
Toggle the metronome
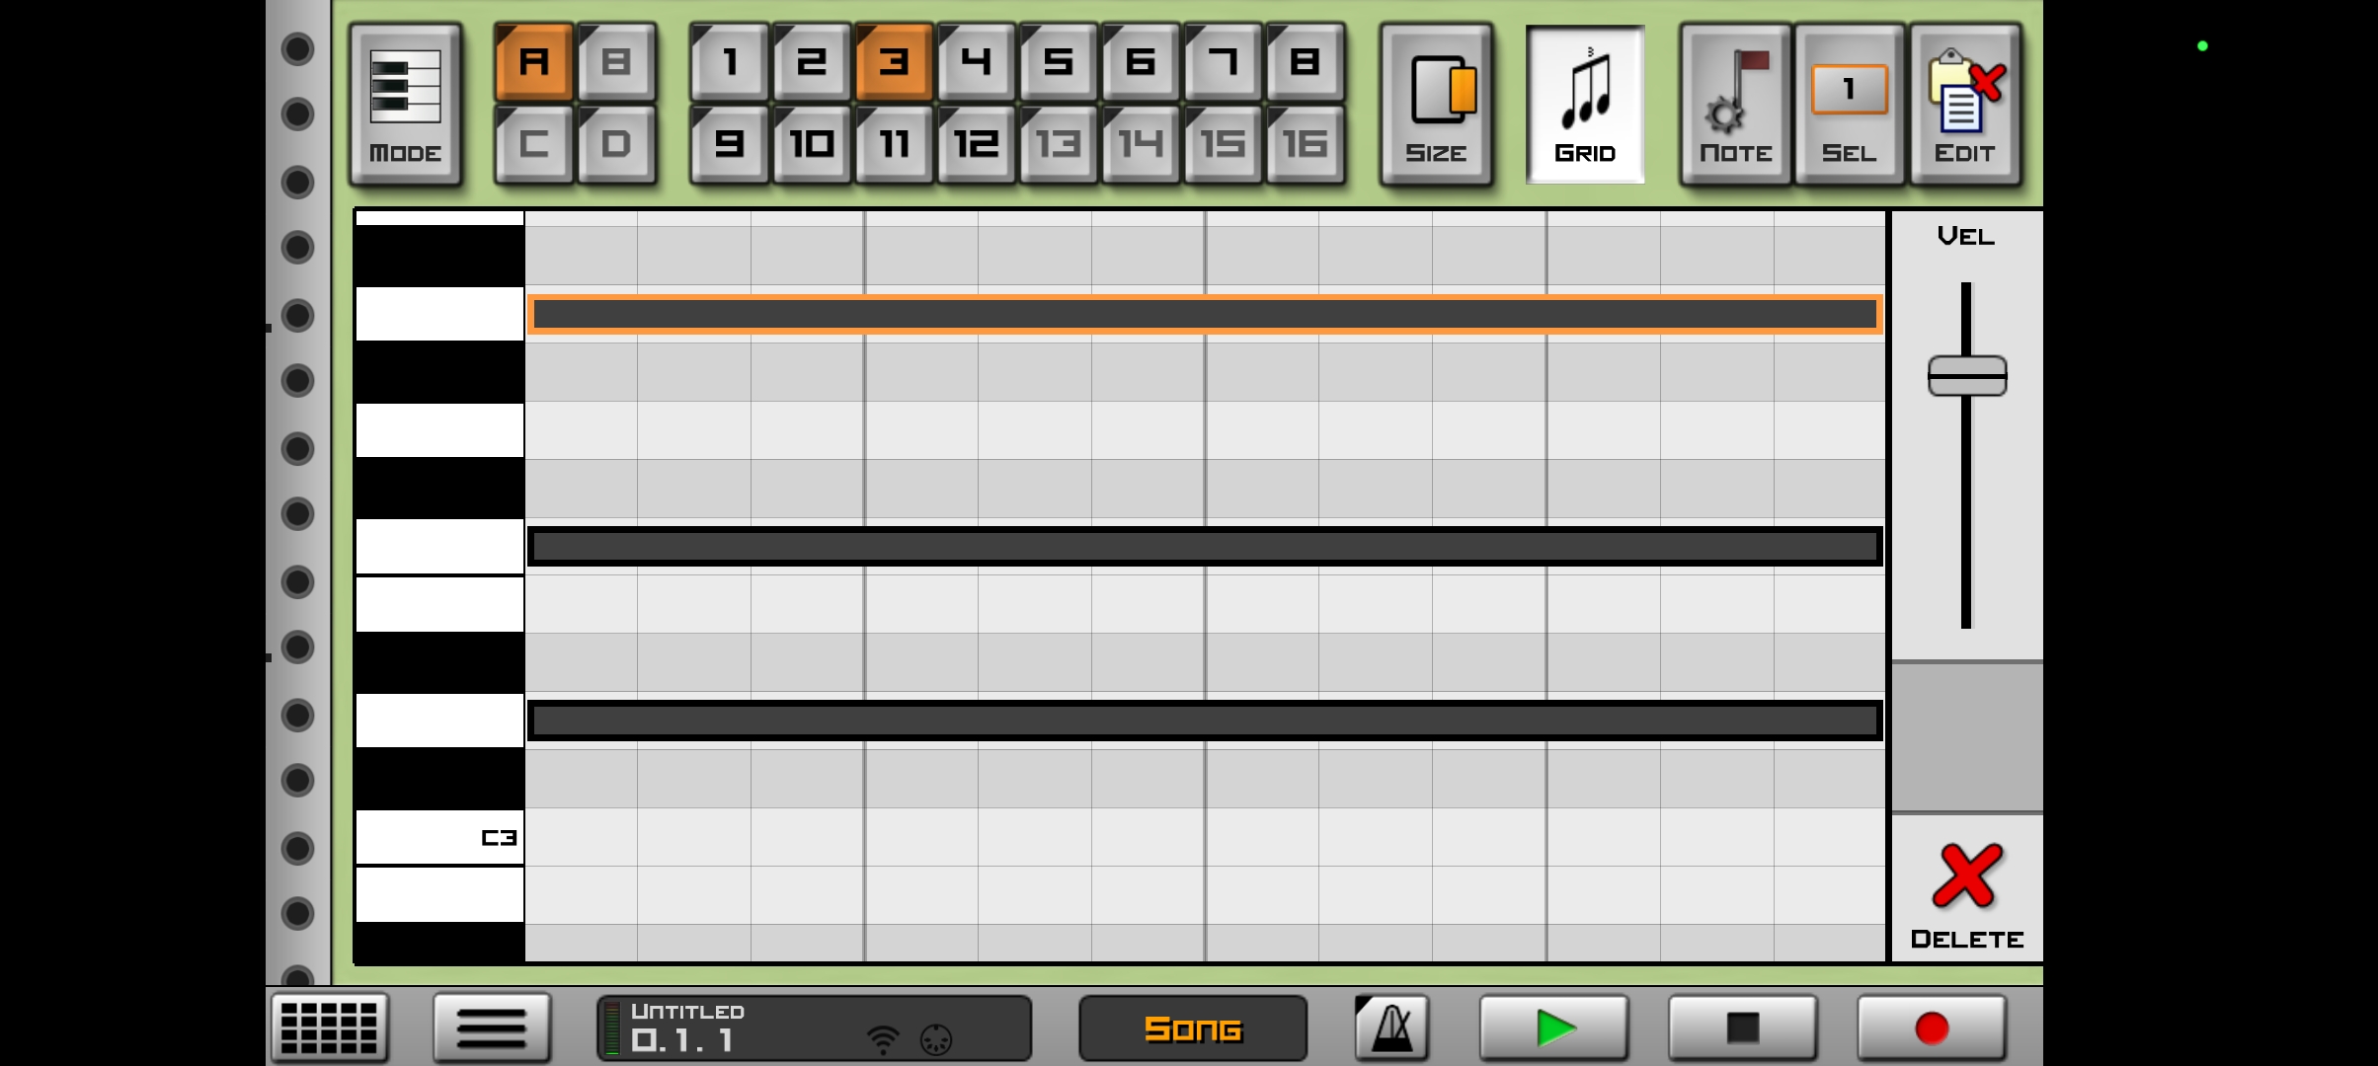pos(1392,1028)
